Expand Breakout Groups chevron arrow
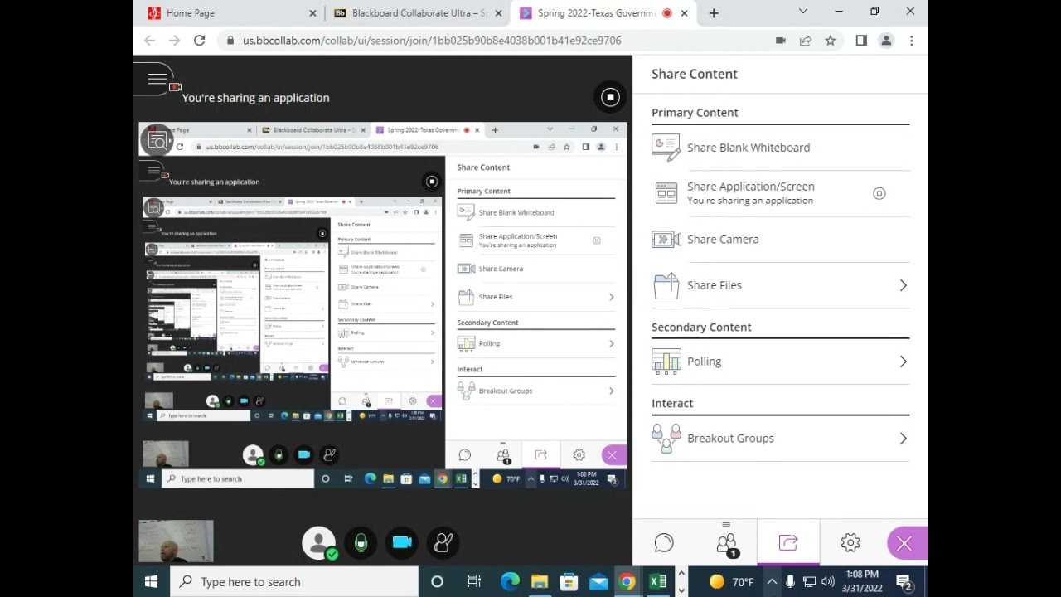The height and width of the screenshot is (597, 1061). coord(903,439)
